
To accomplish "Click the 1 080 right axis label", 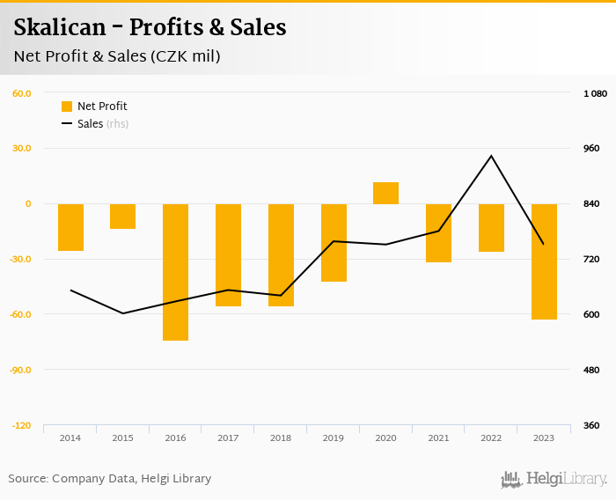I will click(x=596, y=93).
